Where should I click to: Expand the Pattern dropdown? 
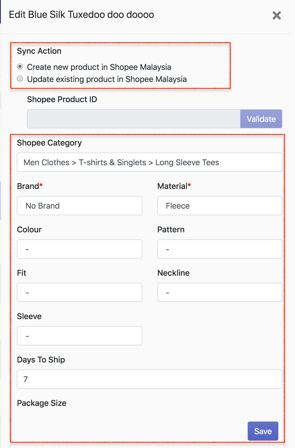tap(220, 249)
